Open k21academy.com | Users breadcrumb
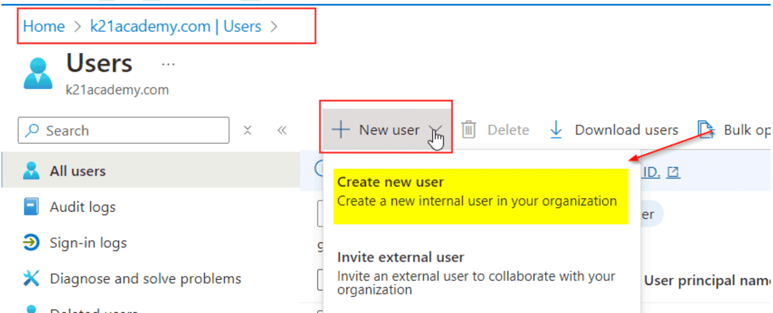This screenshot has height=313, width=773. tap(175, 26)
